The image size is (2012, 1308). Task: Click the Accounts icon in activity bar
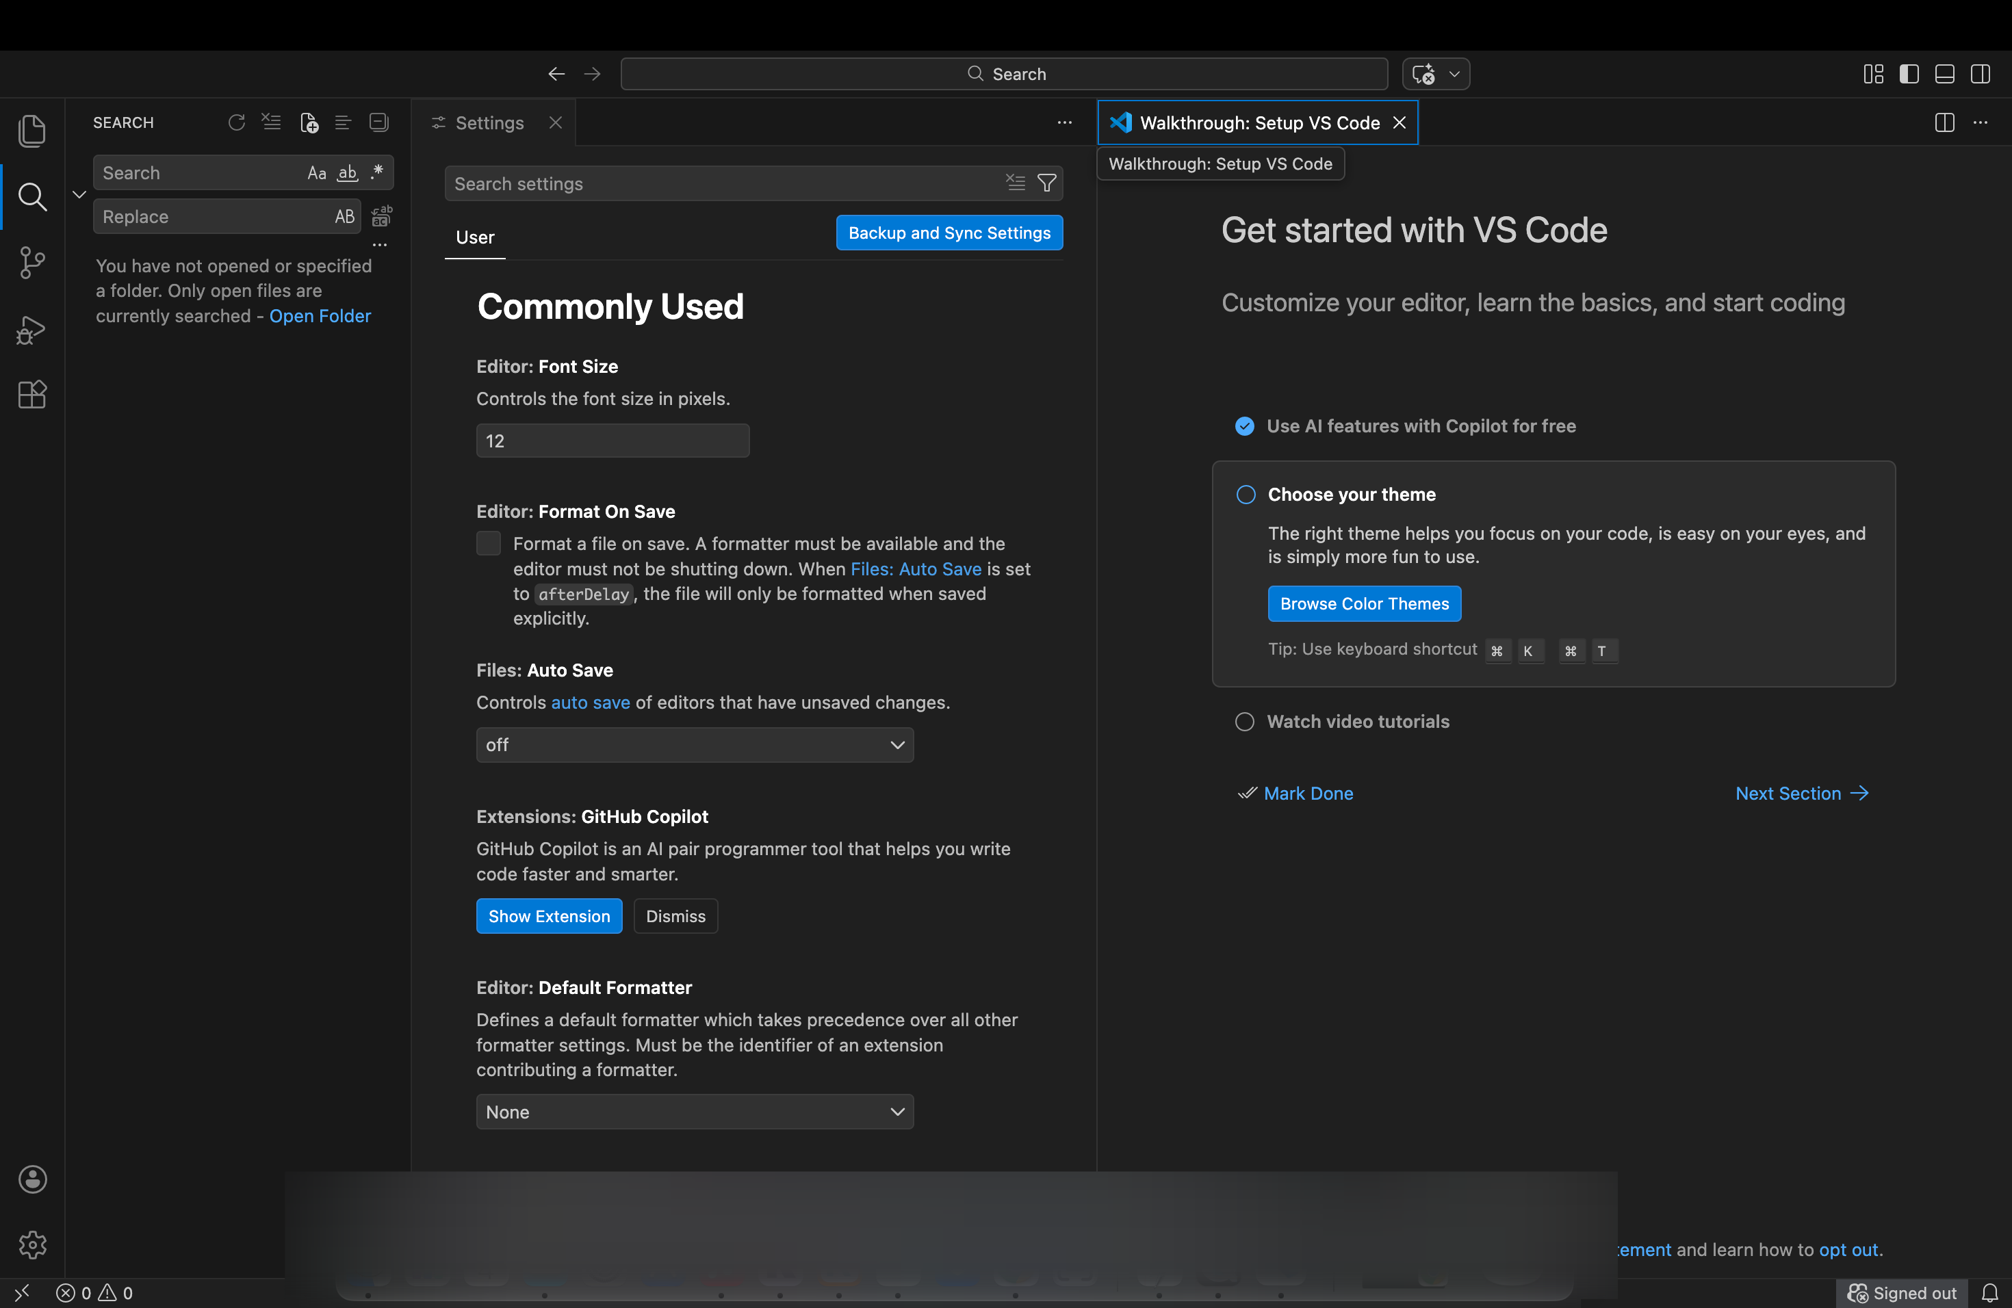coord(32,1179)
